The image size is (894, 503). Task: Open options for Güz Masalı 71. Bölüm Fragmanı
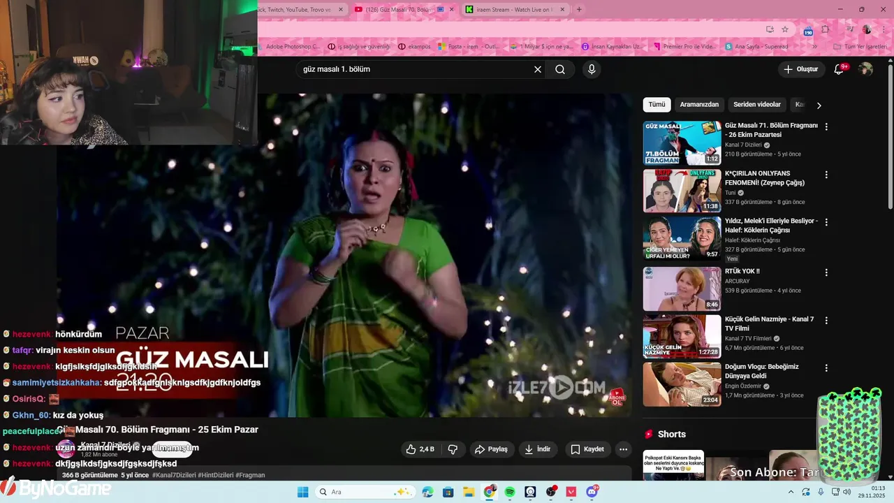point(826,127)
